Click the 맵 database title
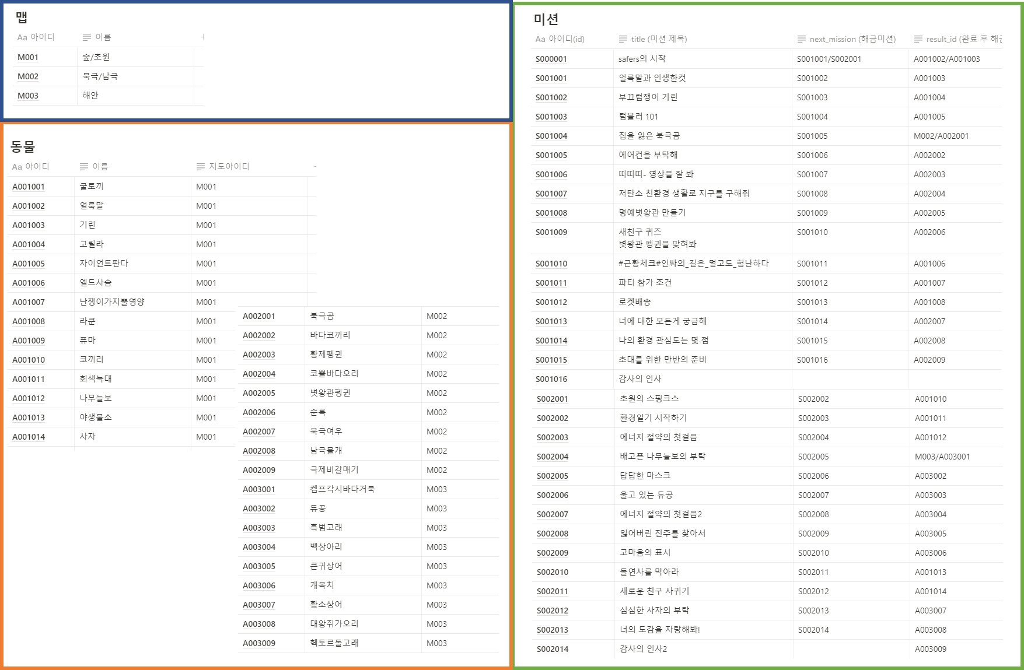The height and width of the screenshot is (670, 1024). pos(22,17)
